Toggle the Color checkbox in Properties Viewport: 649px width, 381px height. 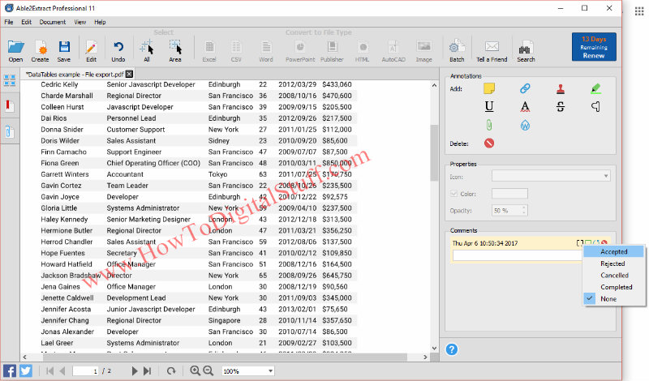[454, 194]
